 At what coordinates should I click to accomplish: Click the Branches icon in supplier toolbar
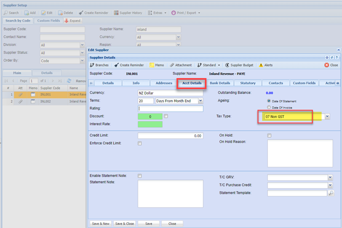coord(92,65)
